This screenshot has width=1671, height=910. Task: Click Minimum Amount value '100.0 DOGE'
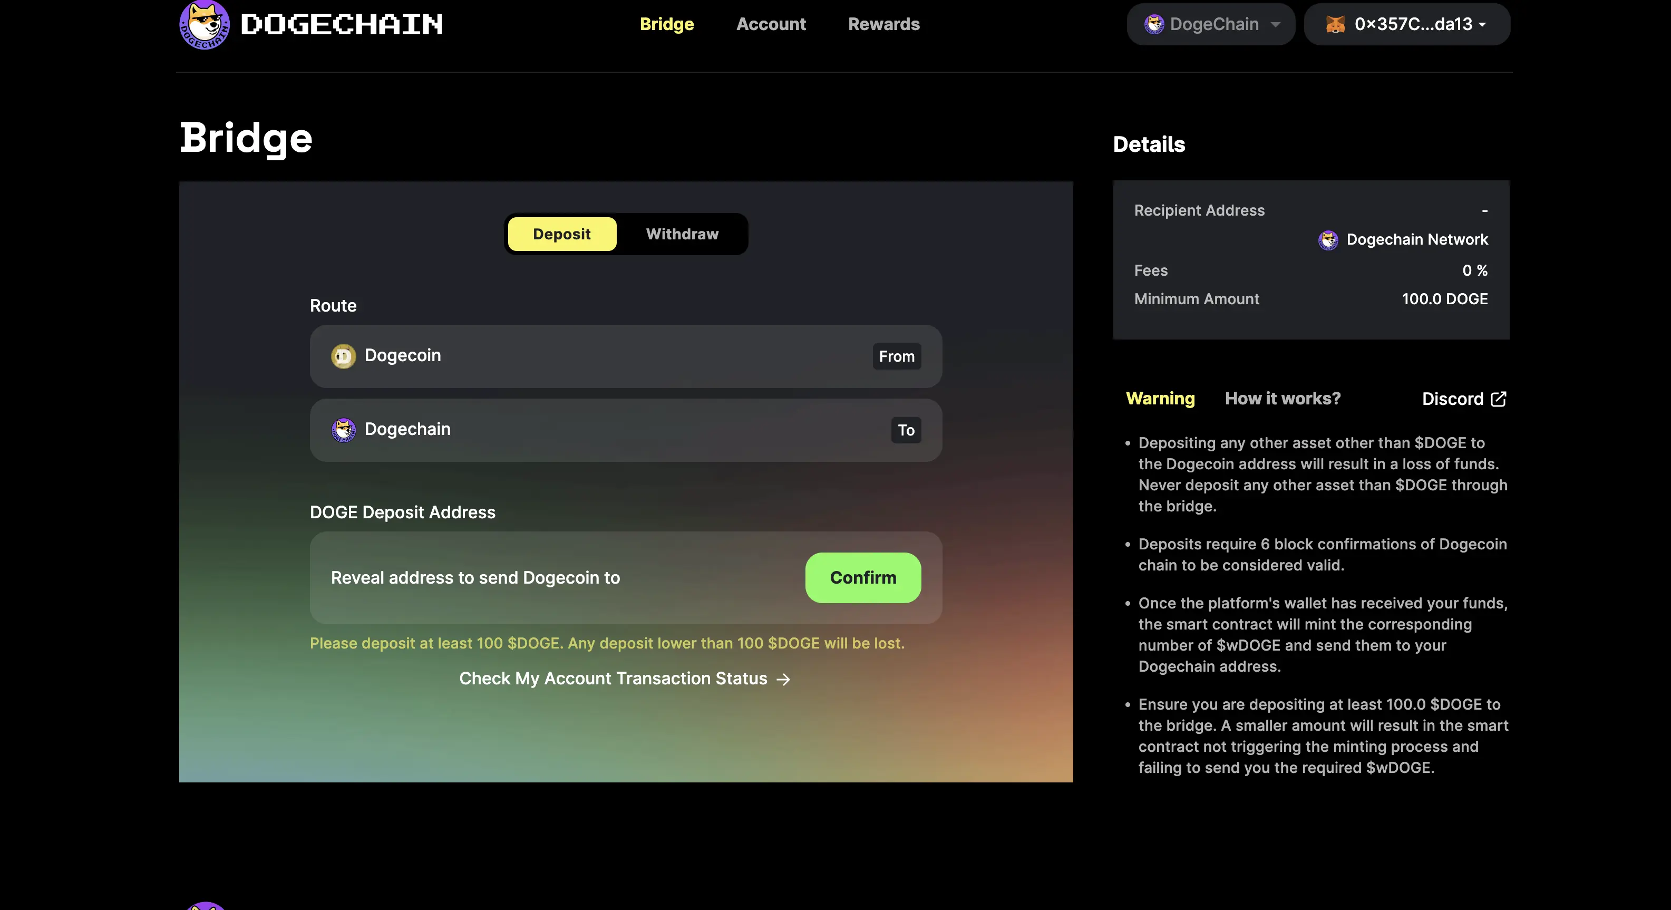pos(1445,299)
